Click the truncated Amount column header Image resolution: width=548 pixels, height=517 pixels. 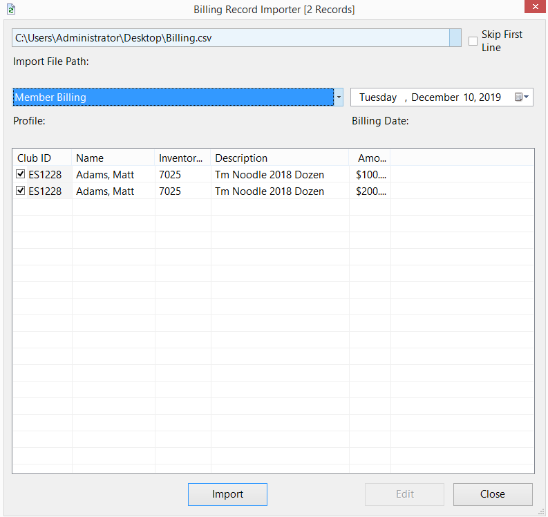370,158
